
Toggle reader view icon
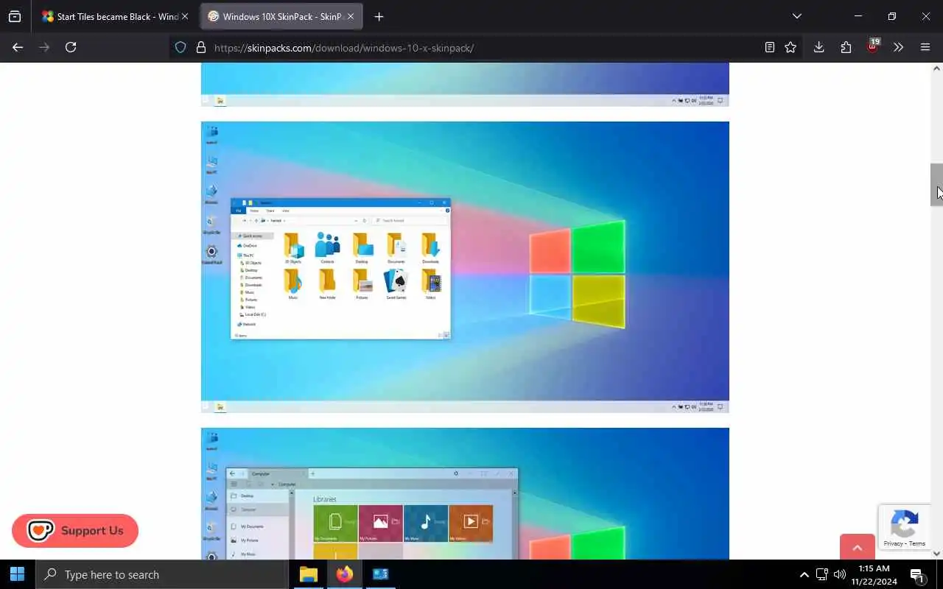tap(769, 47)
